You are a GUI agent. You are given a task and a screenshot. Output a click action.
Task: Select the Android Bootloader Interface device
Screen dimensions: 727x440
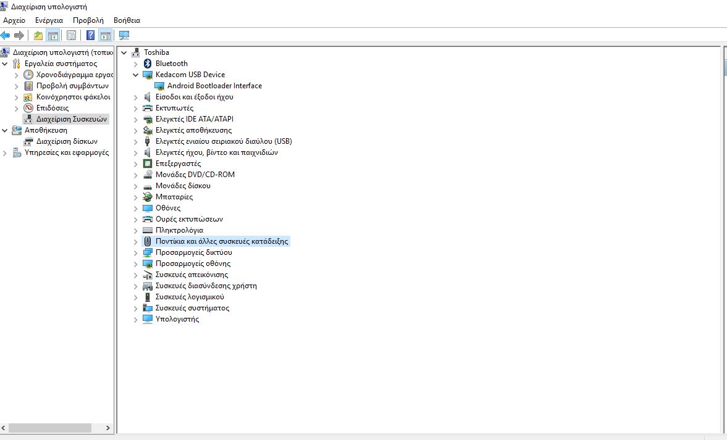(x=214, y=86)
